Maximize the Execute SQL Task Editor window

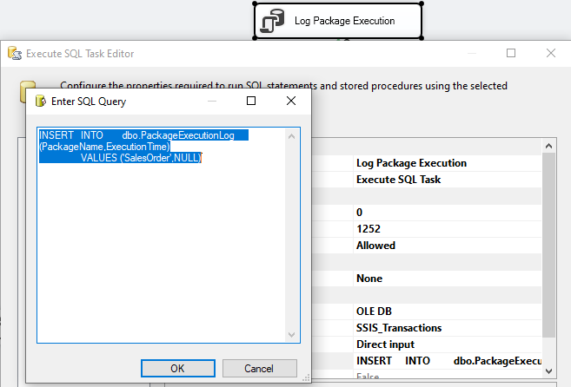coord(511,53)
